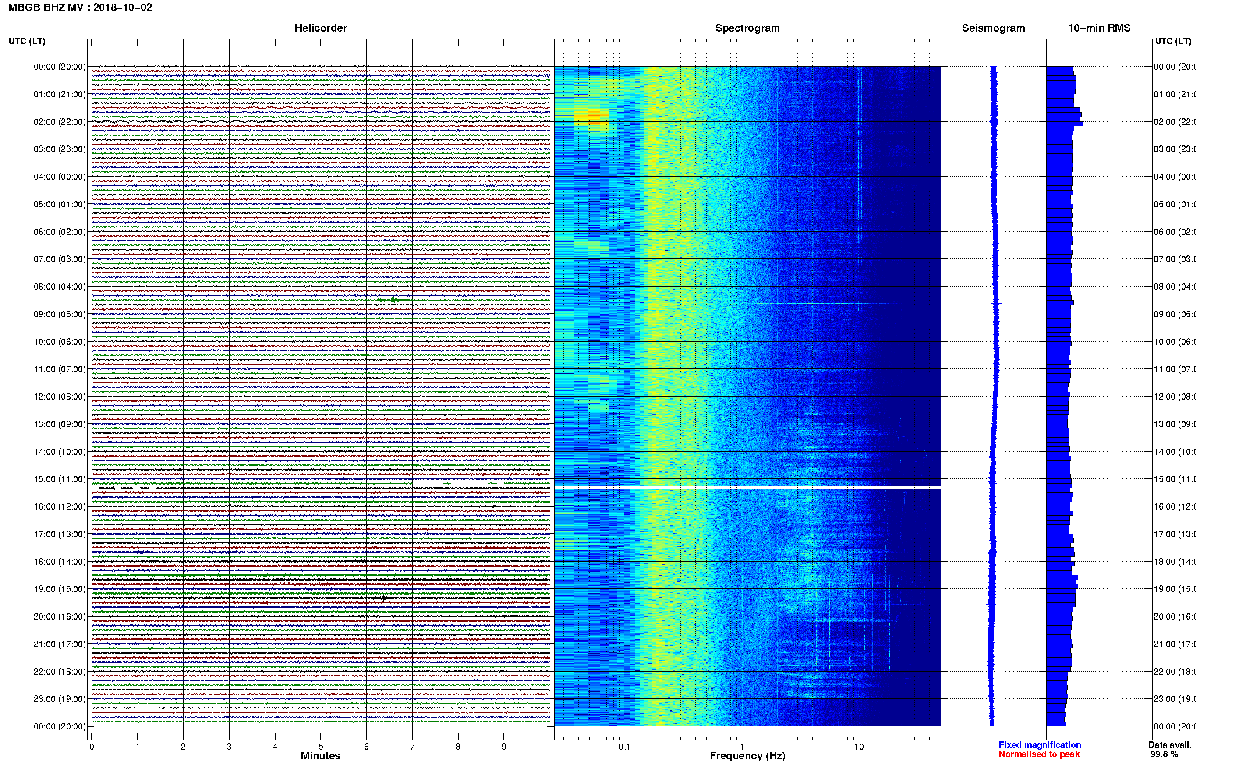Click the seismogram spike near 08:35
The image size is (1246, 779).
point(995,303)
